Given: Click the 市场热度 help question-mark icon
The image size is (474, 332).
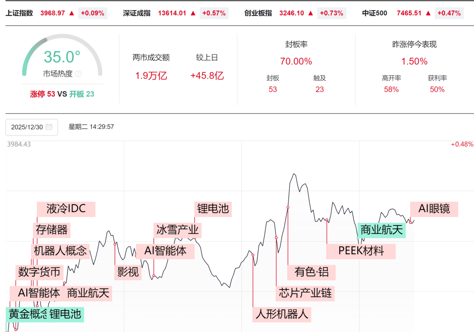Looking at the screenshot, I should coord(78,73).
